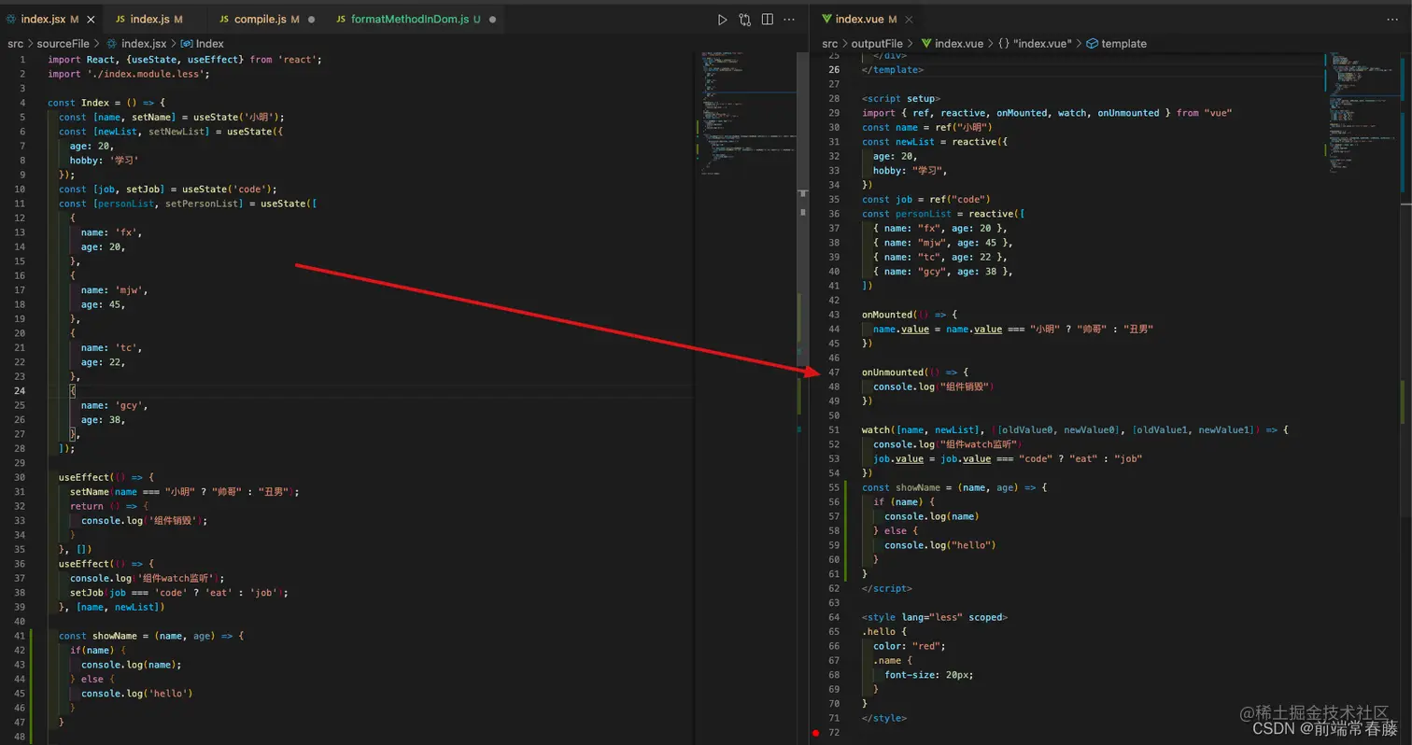Expand the outputFile breadcrumb
The height and width of the screenshot is (745, 1412).
[x=877, y=43]
